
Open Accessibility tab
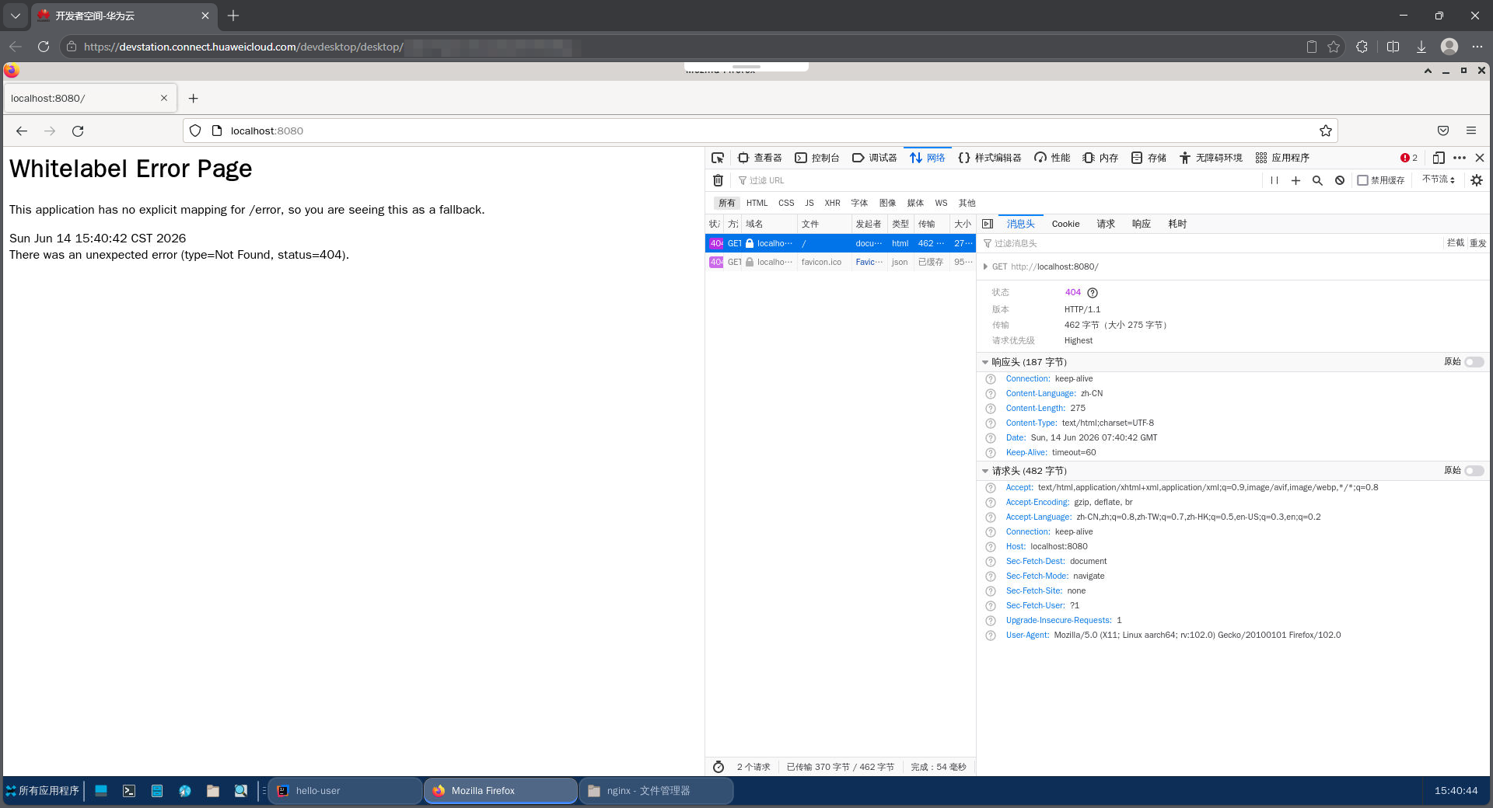(1211, 158)
